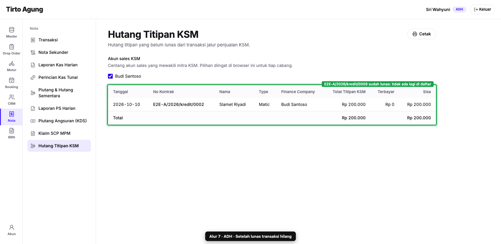501x244 pixels.
Task: Click Budi Santoso in Finance Company column
Action: [294, 104]
